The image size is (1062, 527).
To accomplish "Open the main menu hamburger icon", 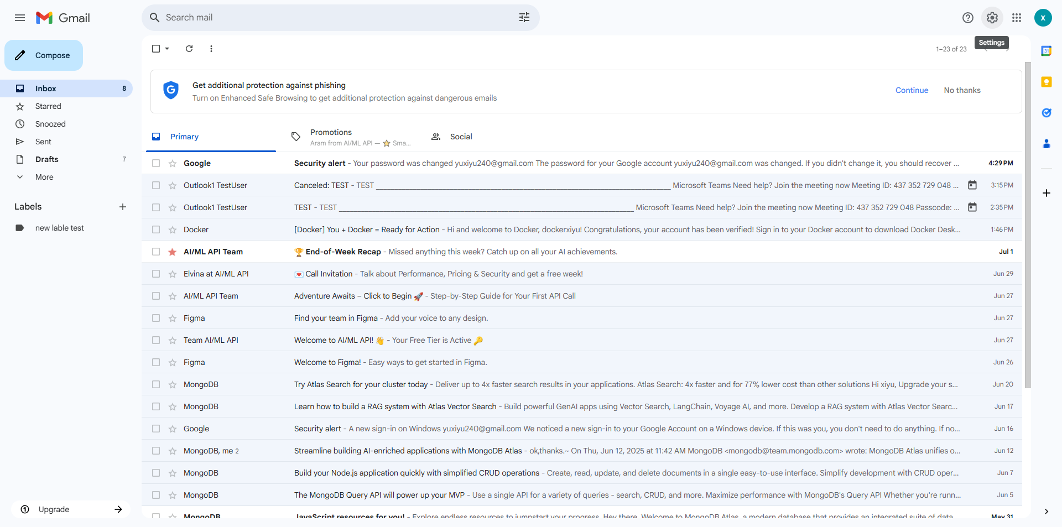I will point(20,18).
